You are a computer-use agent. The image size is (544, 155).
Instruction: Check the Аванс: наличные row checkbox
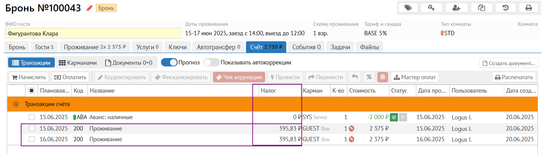[x=32, y=117]
